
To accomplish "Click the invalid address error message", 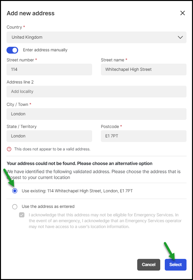I will (x=52, y=149).
